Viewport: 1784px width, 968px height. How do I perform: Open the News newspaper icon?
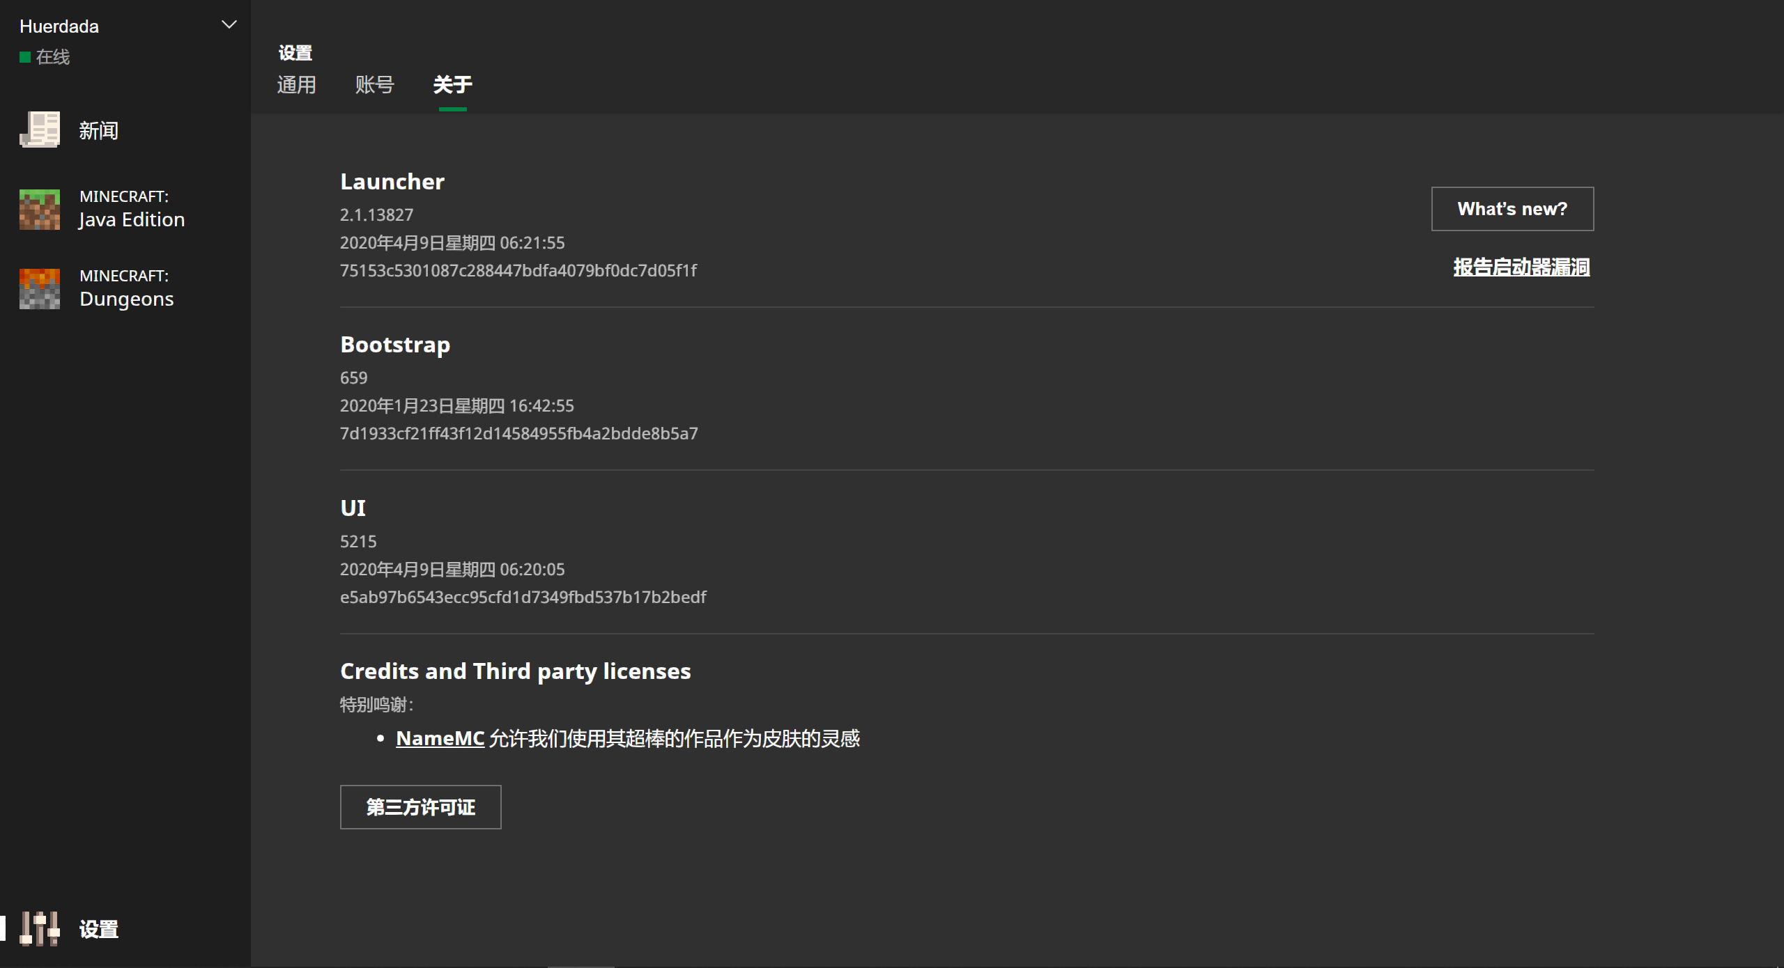click(x=40, y=130)
